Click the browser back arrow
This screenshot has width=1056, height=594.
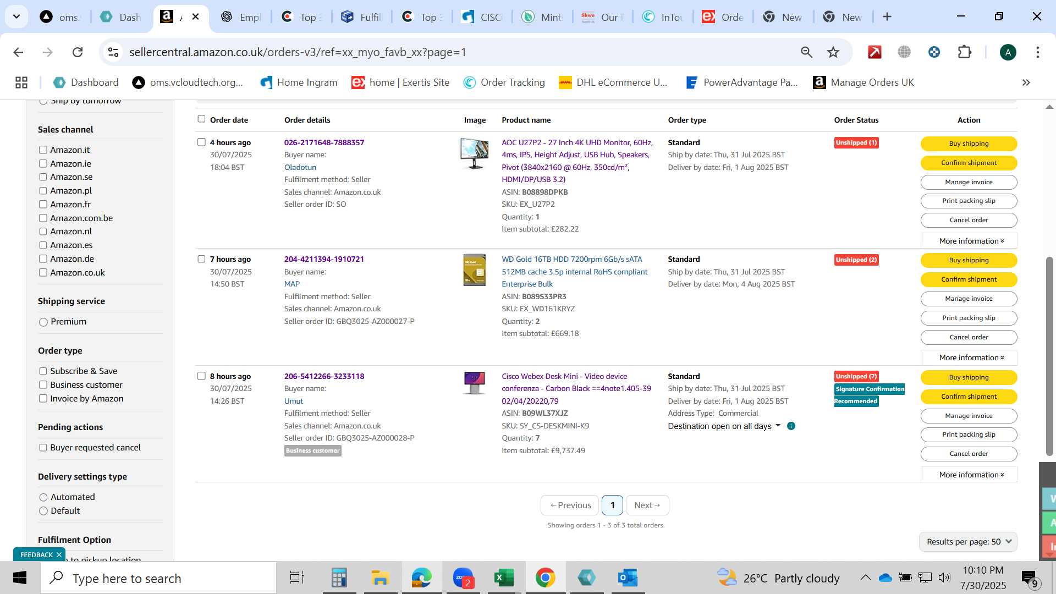(18, 52)
